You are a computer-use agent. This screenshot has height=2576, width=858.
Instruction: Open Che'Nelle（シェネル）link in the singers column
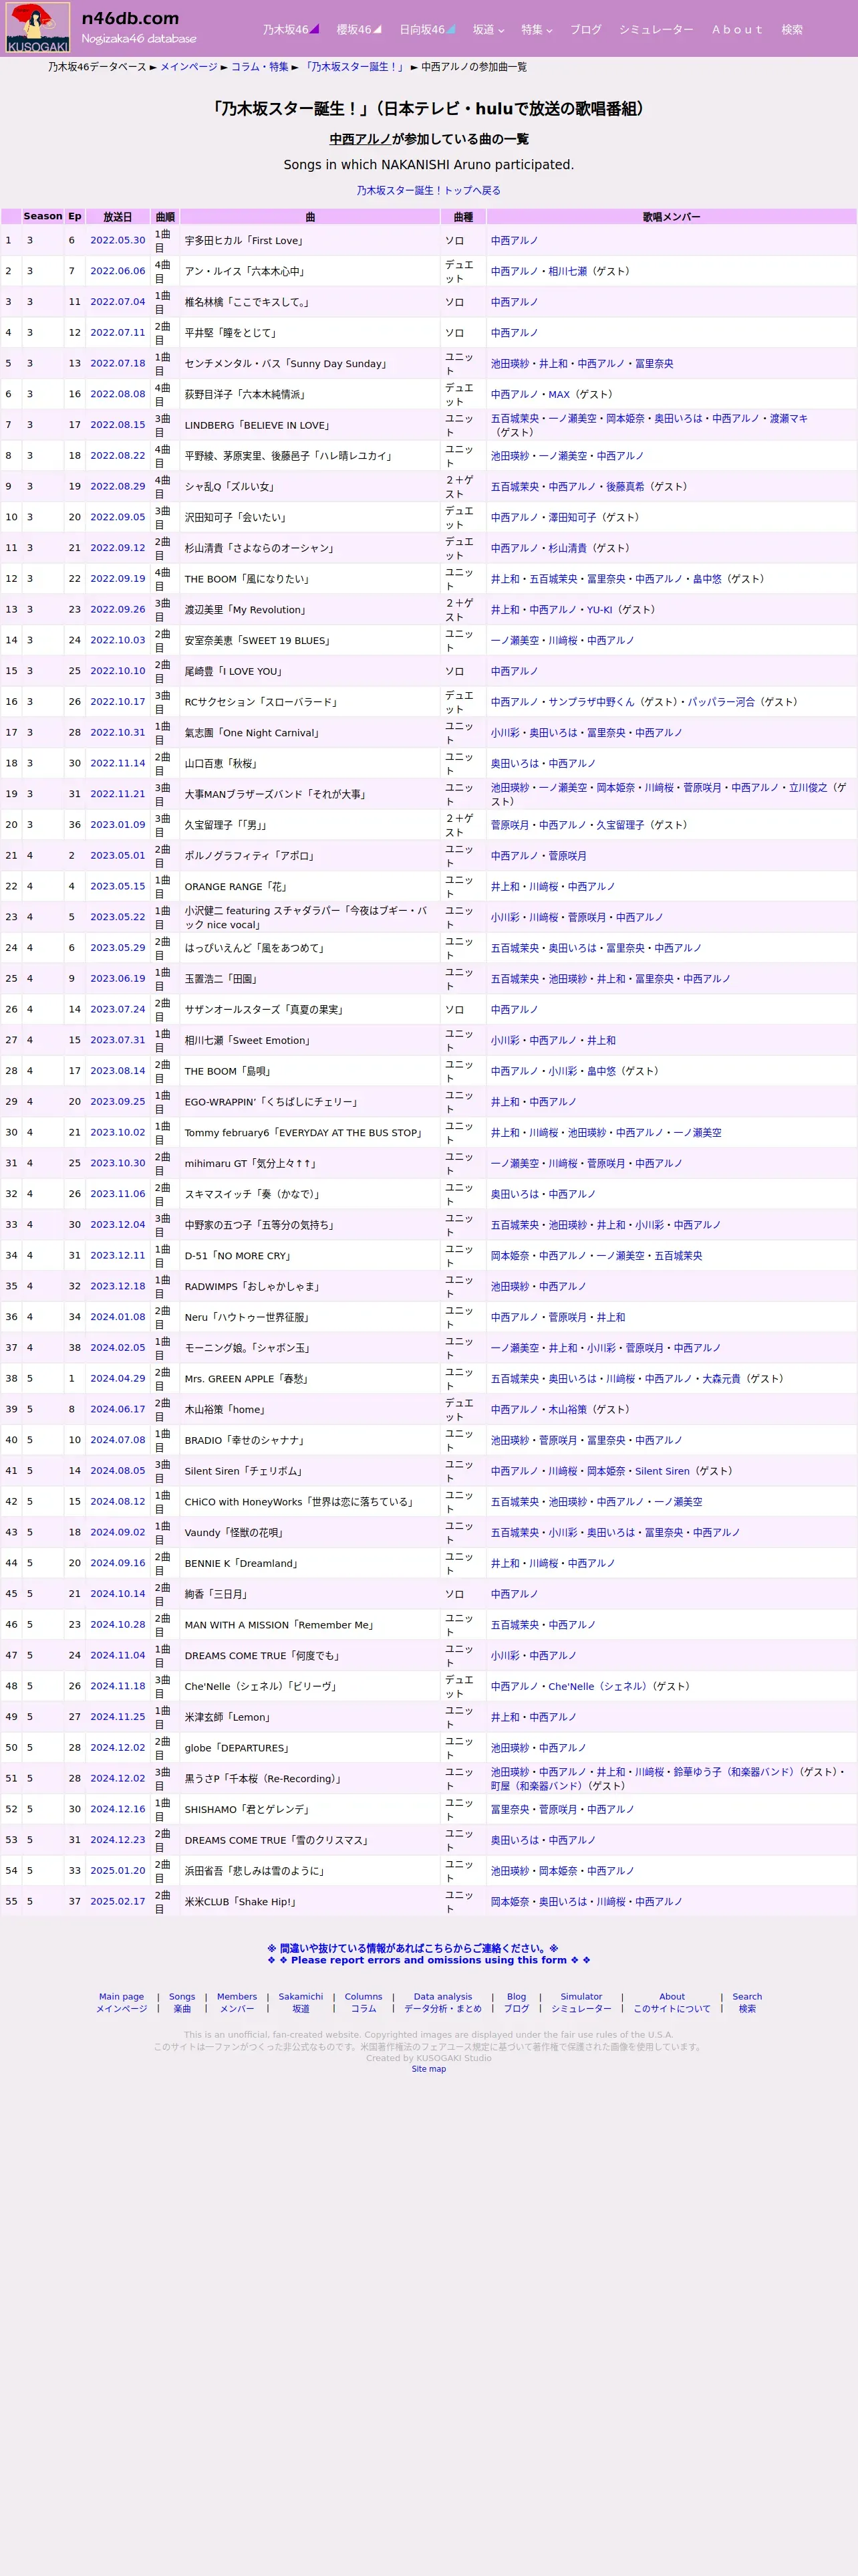coord(598,1687)
